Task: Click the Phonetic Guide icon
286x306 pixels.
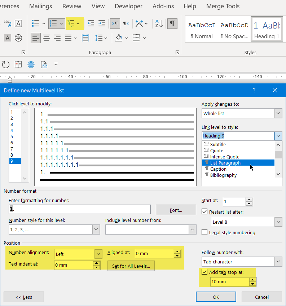Action: point(8,23)
